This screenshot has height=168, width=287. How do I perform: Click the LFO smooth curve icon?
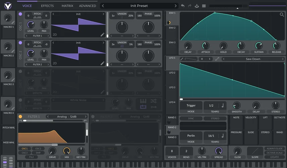(x=217, y=59)
